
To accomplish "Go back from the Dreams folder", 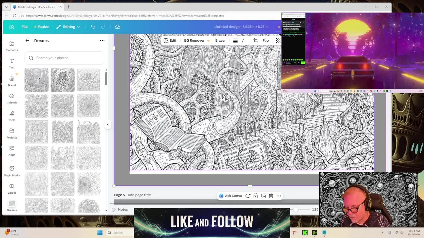I will point(27,41).
